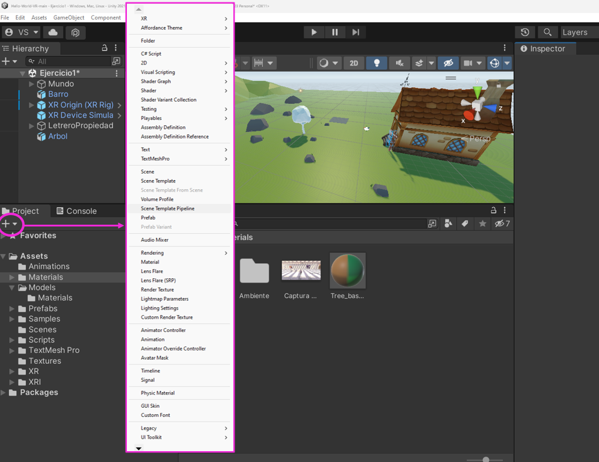Expand the Mundo object in Hierarchy
Viewport: 599px width, 462px height.
[32, 84]
